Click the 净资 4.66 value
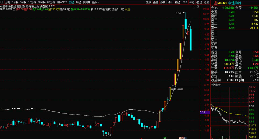This screenshot has height=139, width=259. click(231, 76)
